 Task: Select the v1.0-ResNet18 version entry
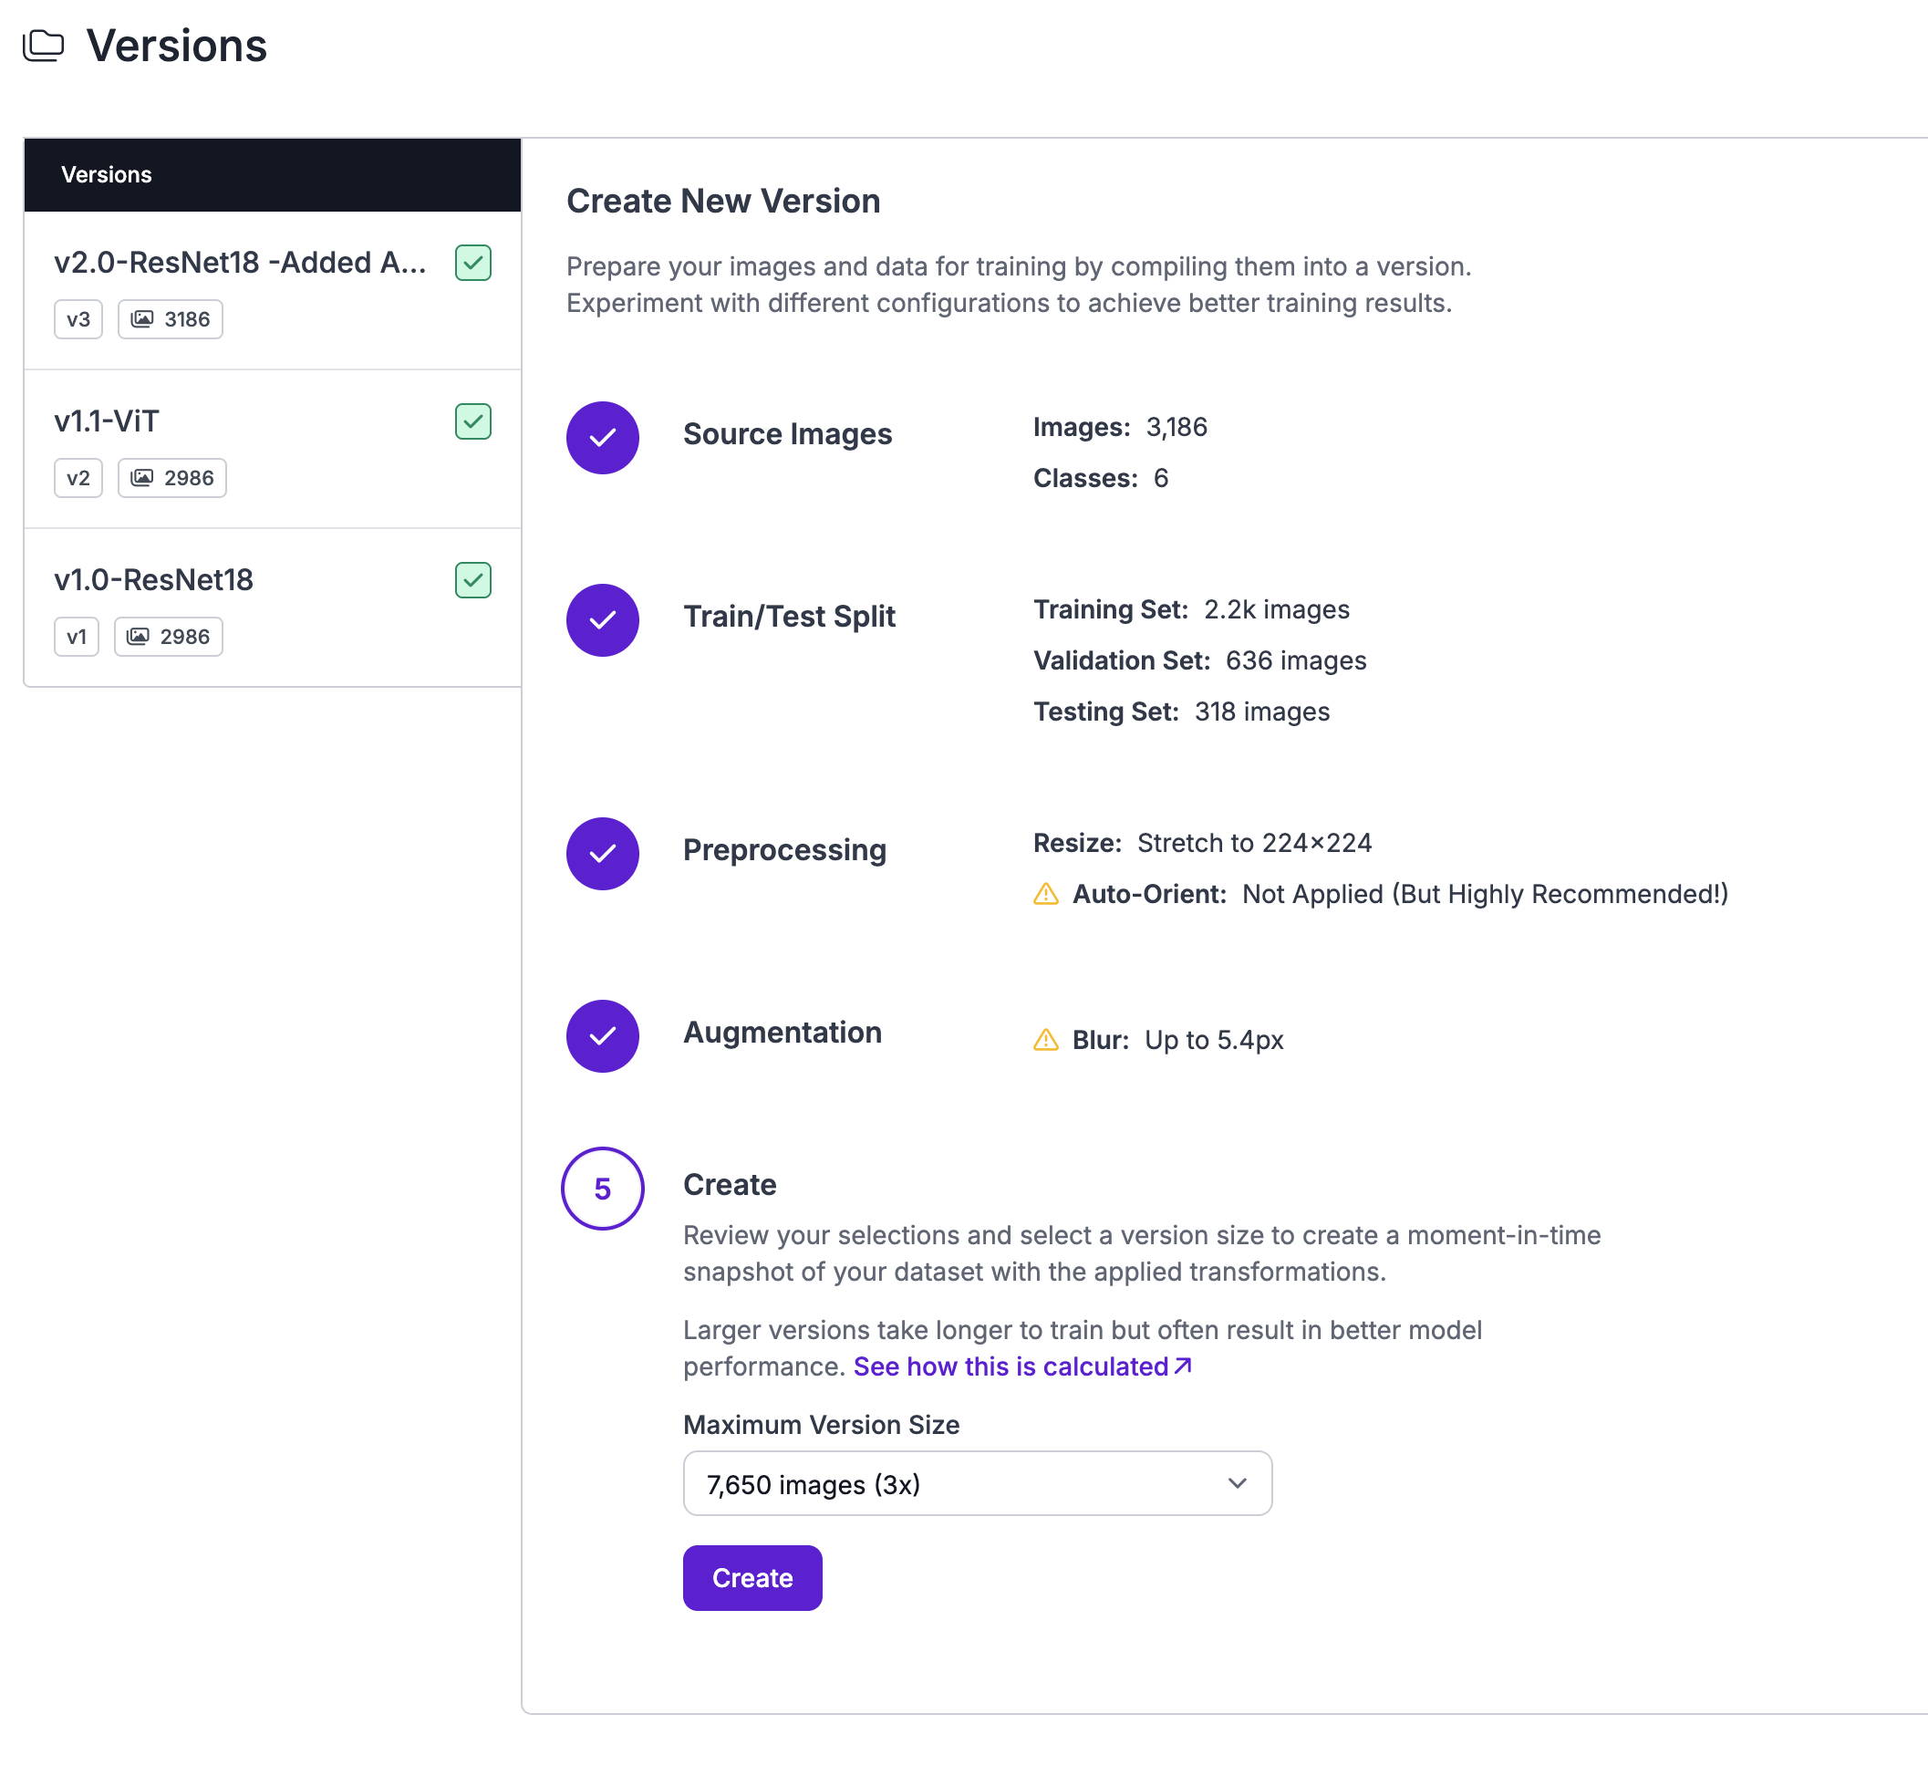coord(154,580)
